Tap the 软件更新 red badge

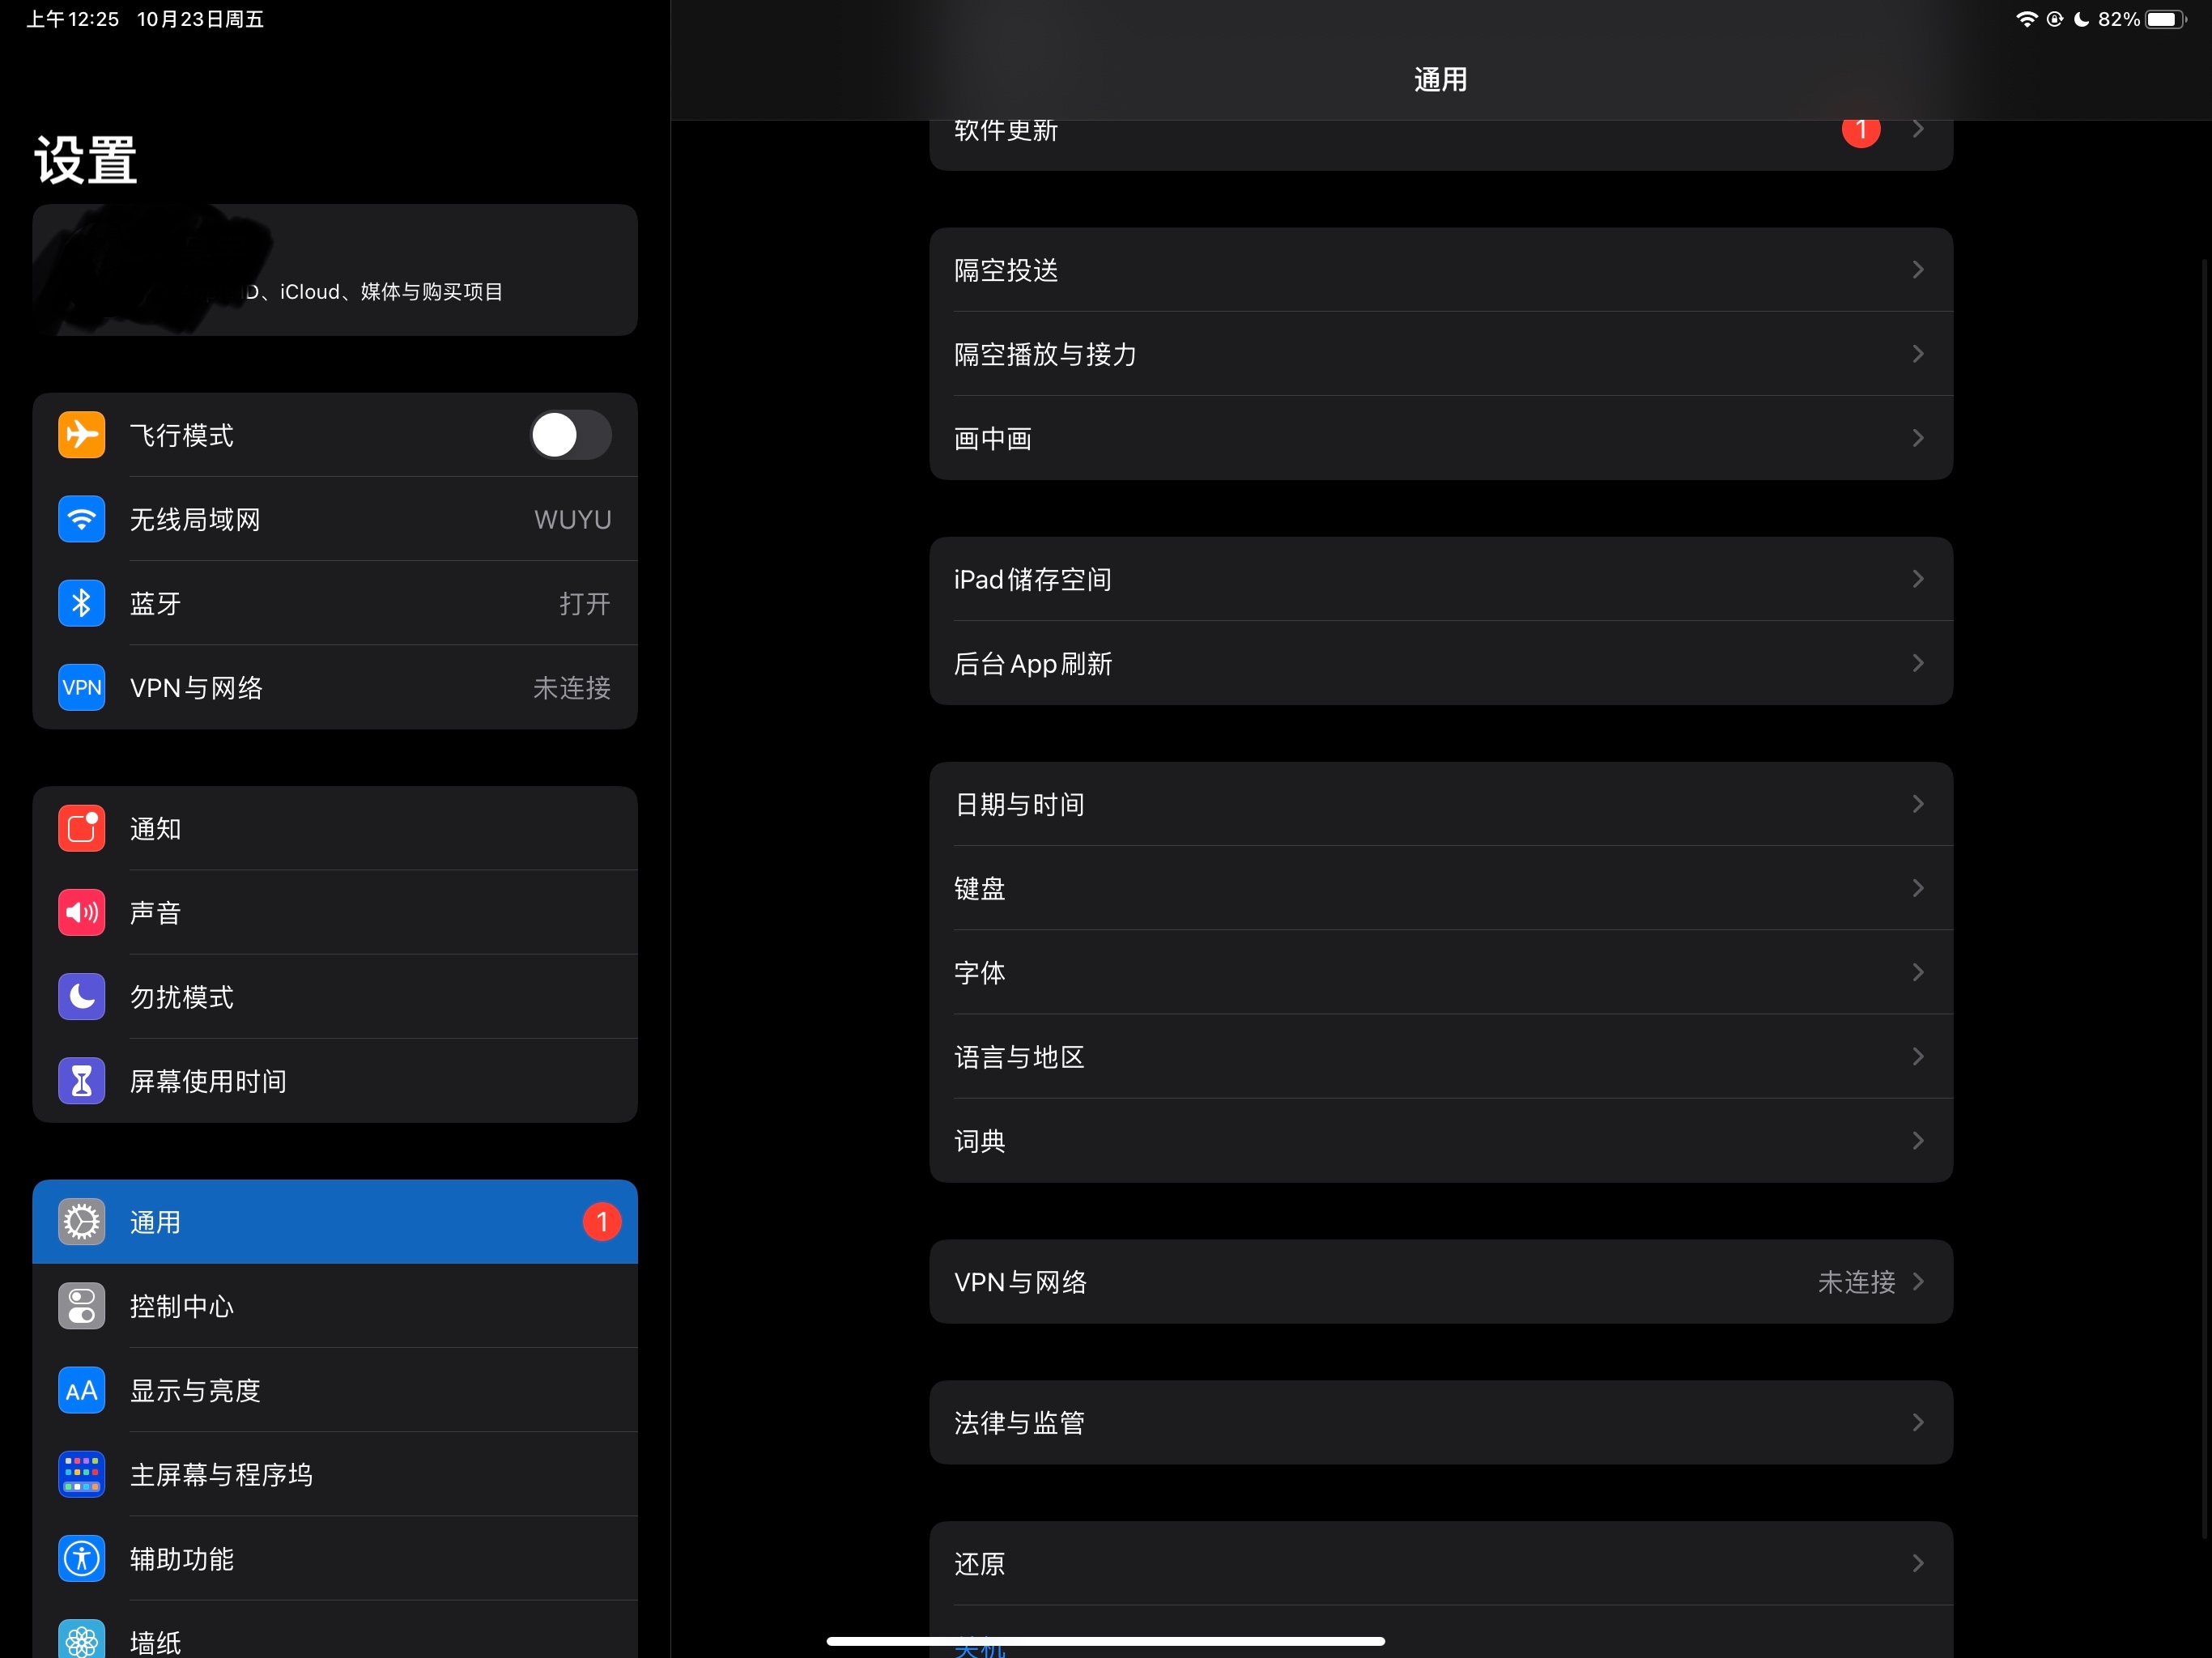(x=1860, y=131)
